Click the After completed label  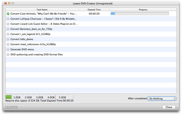pos(138,99)
